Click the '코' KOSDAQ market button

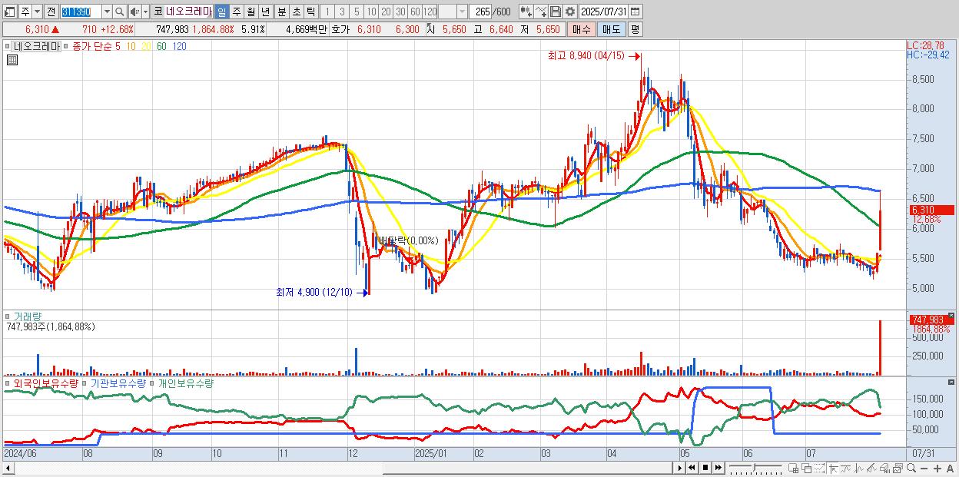pos(158,12)
